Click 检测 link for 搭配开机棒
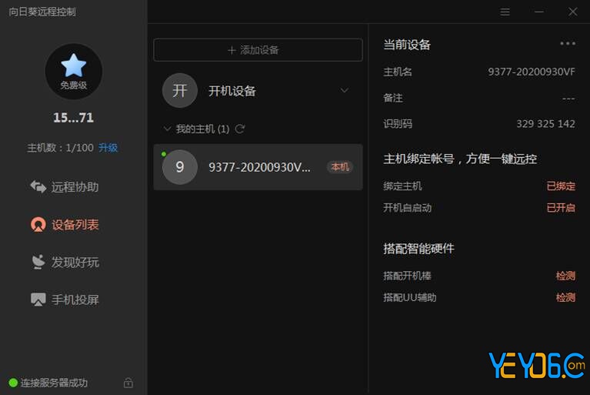The width and height of the screenshot is (590, 395). 565,276
